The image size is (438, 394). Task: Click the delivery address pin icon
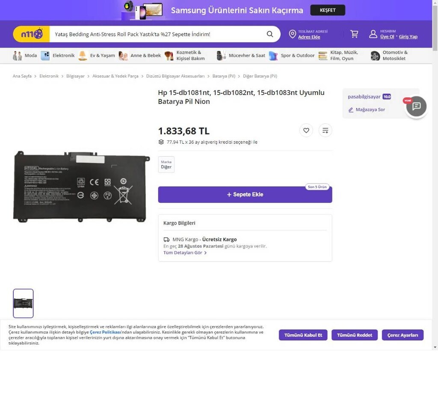click(x=292, y=34)
